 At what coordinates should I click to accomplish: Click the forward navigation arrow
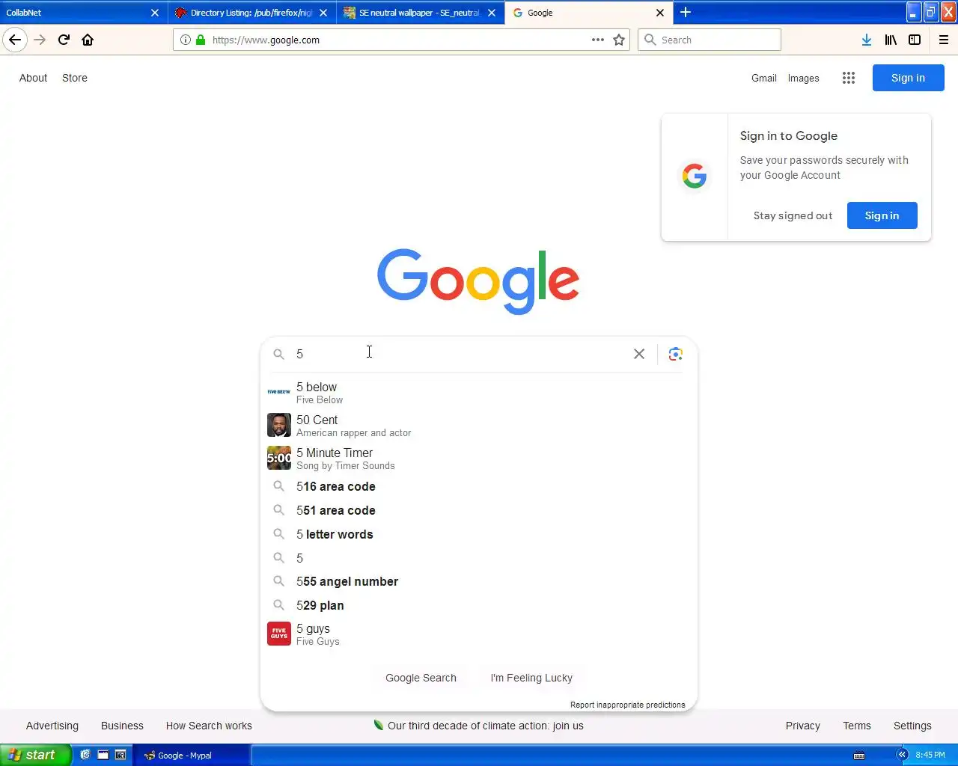point(40,40)
